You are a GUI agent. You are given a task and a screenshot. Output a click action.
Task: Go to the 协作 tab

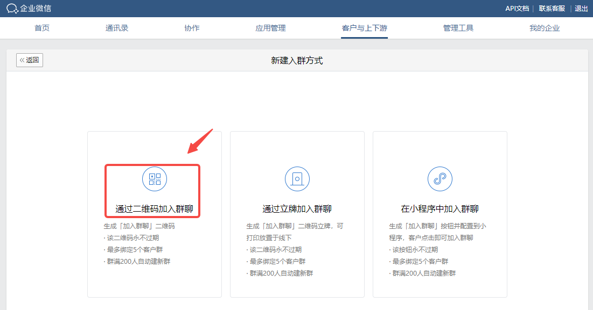coord(192,28)
